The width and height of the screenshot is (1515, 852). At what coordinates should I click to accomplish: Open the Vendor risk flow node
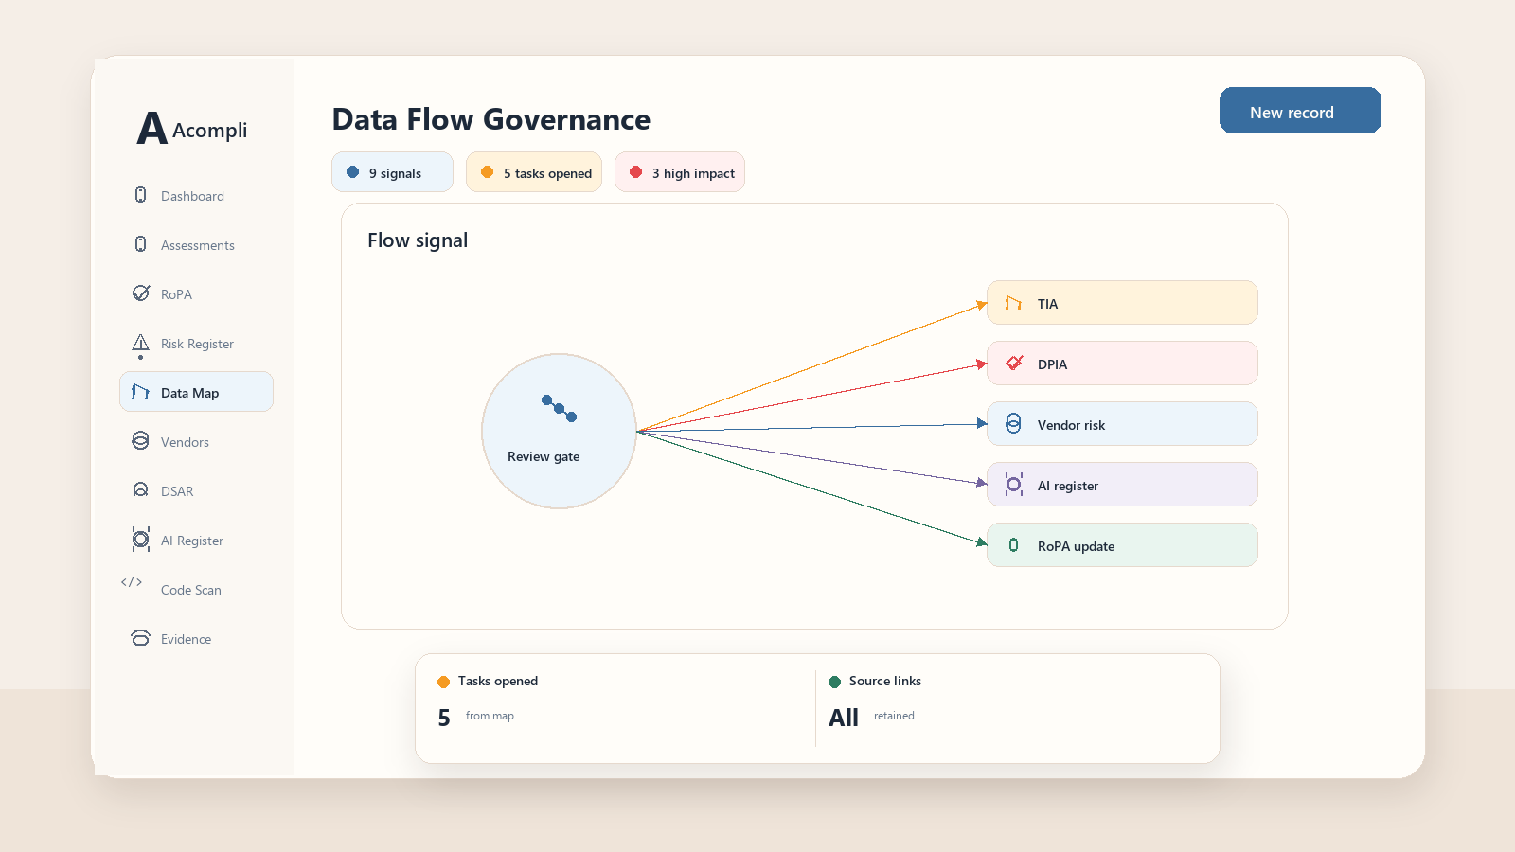click(x=1122, y=424)
